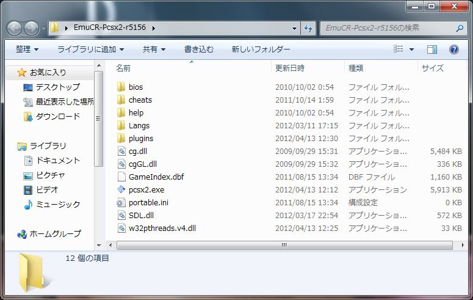Select the pcsx2.exe application icon
Screen dimensions: 473x300
121,190
